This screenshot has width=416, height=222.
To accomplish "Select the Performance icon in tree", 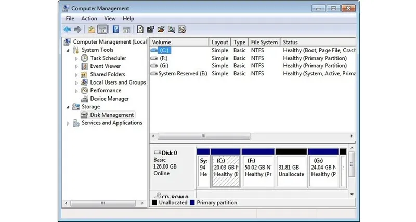I will [x=84, y=90].
